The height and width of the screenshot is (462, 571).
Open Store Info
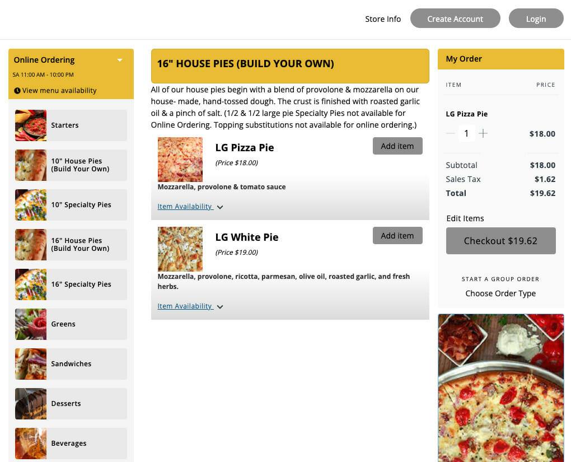coord(383,18)
